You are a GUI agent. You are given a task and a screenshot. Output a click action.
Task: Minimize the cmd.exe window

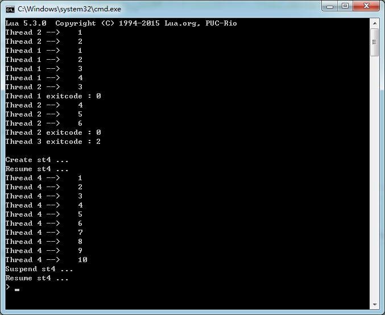330,6
